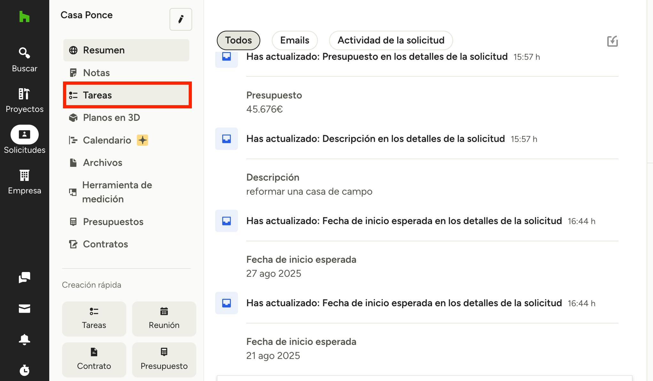
Task: Create a quick Reunión
Action: (164, 319)
